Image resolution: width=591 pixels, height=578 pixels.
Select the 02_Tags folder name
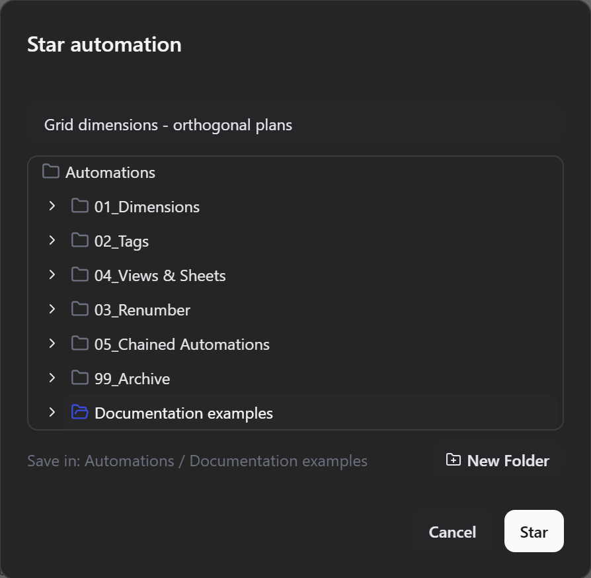coord(122,241)
